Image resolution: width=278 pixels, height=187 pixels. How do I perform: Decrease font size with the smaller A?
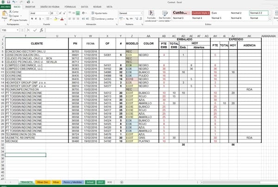pyautogui.click(x=64, y=13)
